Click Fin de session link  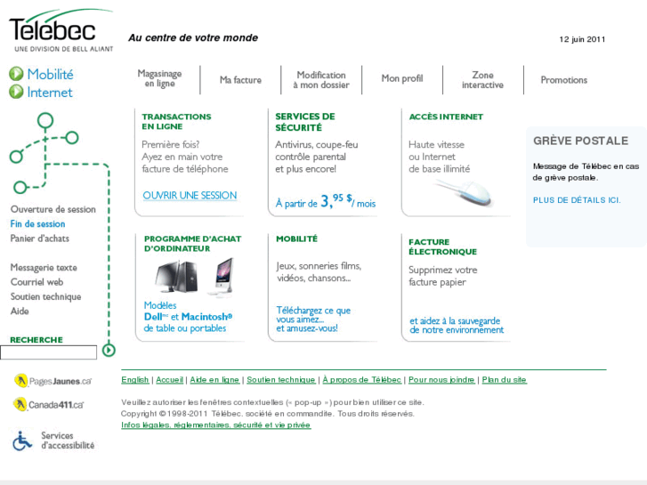point(38,223)
